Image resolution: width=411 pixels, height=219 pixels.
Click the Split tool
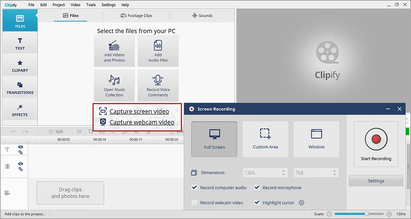click(x=56, y=131)
